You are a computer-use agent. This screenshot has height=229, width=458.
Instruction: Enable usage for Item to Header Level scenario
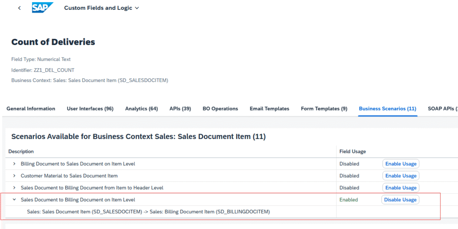pyautogui.click(x=401, y=188)
